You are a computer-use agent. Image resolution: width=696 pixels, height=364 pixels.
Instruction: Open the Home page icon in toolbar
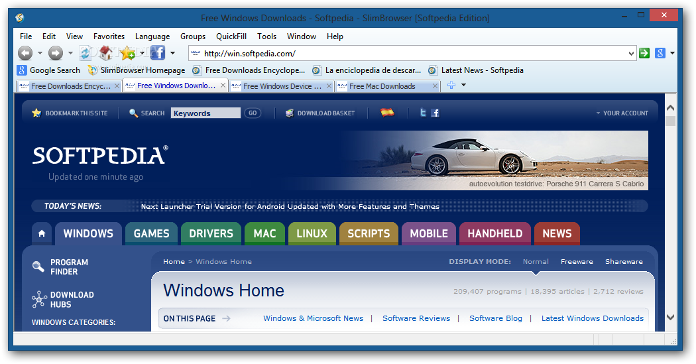pos(105,53)
